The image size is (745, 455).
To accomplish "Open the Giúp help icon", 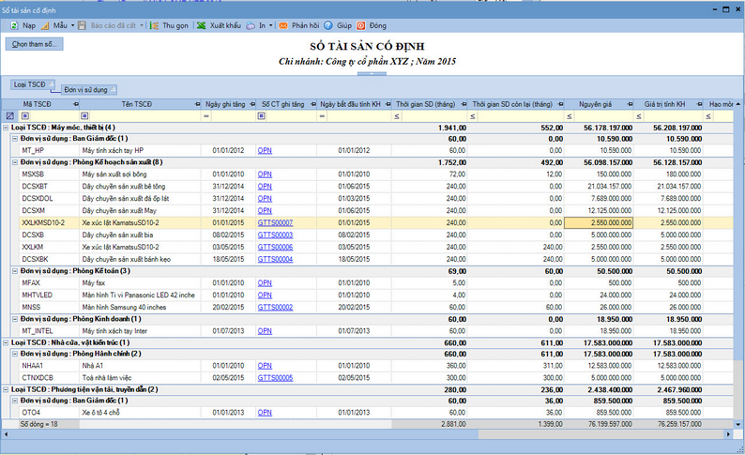I will click(x=328, y=25).
